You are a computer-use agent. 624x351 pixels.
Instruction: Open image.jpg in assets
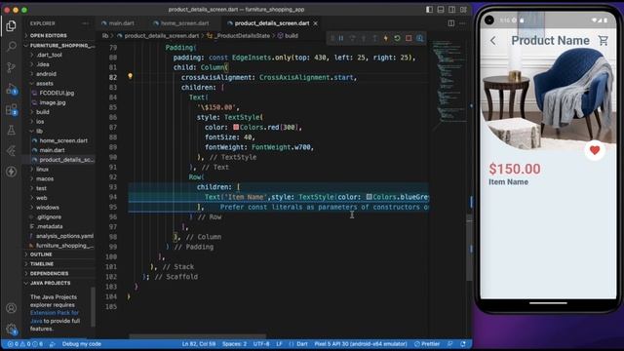[53, 102]
